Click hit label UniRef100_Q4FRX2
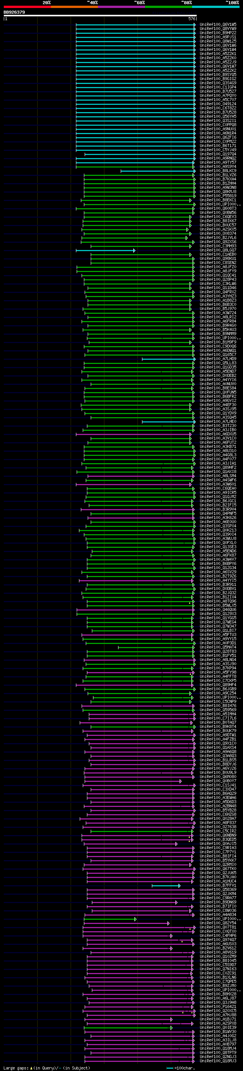243x1071 pixels. (218, 292)
